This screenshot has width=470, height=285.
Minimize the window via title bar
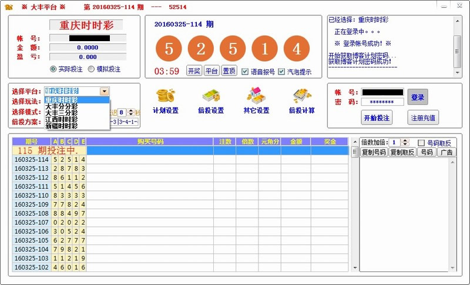point(444,6)
